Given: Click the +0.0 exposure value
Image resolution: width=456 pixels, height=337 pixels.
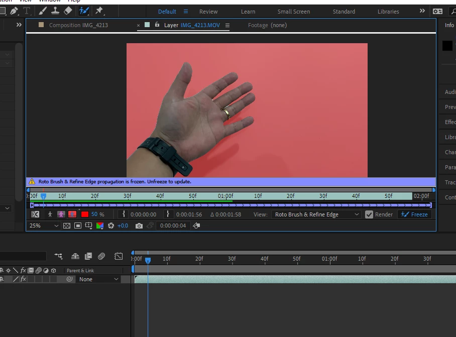Looking at the screenshot, I should 123,226.
